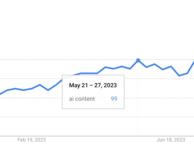
Task: Click the 'ai content' label in tooltip
Action: tap(82, 99)
